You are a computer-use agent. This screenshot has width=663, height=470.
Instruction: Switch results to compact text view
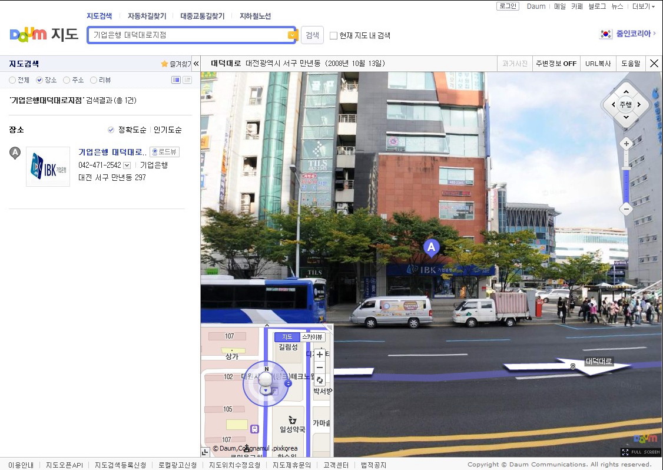click(187, 80)
